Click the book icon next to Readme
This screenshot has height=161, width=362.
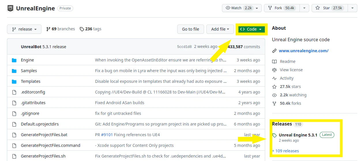tap(274, 61)
